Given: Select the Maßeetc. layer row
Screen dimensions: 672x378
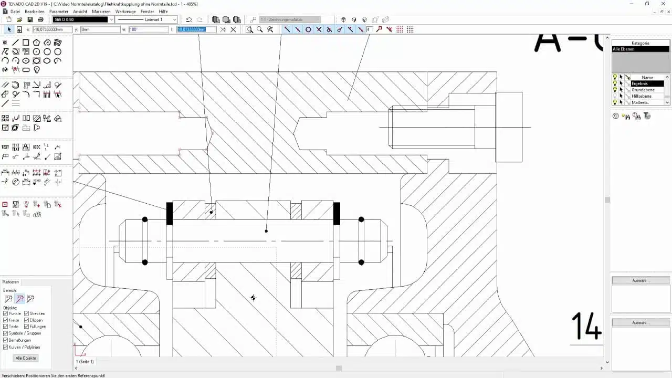Looking at the screenshot, I should (647, 102).
